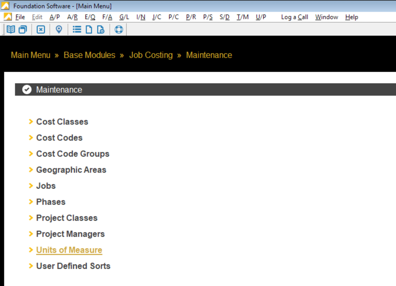Open the A/R menu
The image size is (396, 286).
72,17
